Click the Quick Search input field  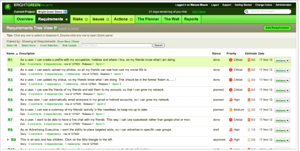point(116,45)
